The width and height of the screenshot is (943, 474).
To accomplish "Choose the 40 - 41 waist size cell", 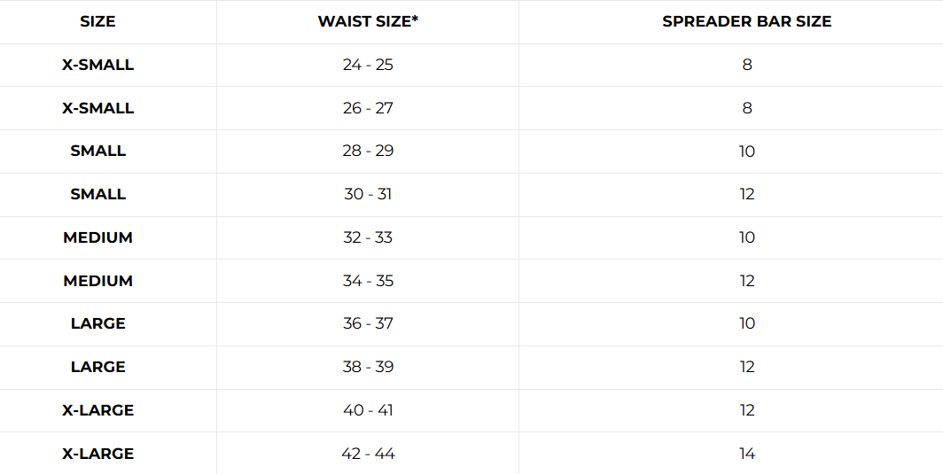I will pos(368,410).
